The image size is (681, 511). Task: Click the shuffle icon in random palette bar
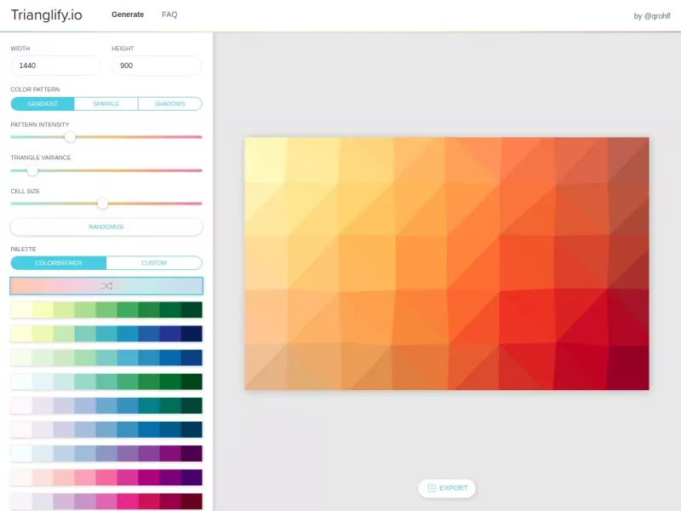coord(106,286)
